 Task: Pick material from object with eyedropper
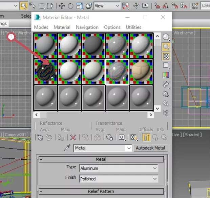point(67,148)
